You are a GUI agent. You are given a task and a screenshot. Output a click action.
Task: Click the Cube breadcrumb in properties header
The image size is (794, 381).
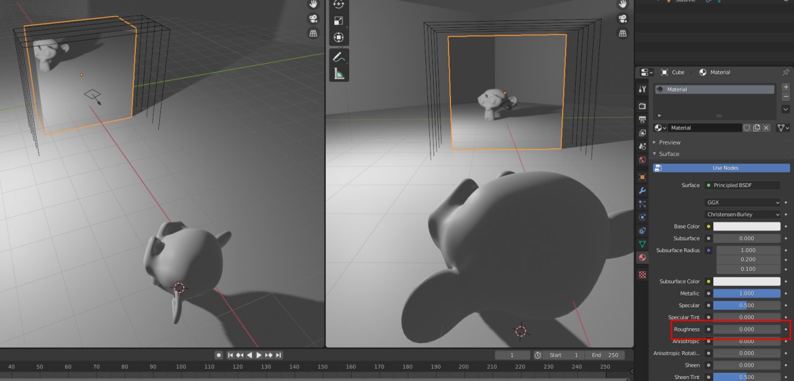[672, 72]
